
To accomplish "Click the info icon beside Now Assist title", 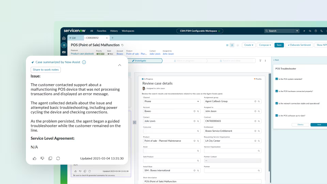I will (x=84, y=62).
